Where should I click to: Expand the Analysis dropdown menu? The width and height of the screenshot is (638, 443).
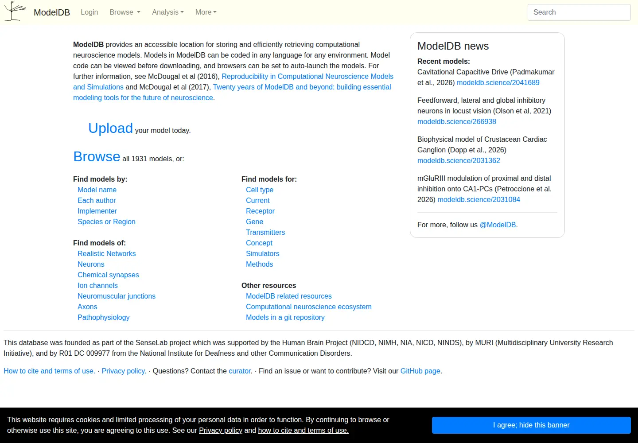tap(168, 12)
